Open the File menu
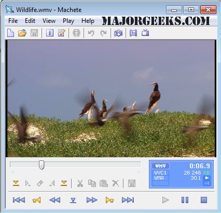221x213 pixels. click(x=13, y=21)
